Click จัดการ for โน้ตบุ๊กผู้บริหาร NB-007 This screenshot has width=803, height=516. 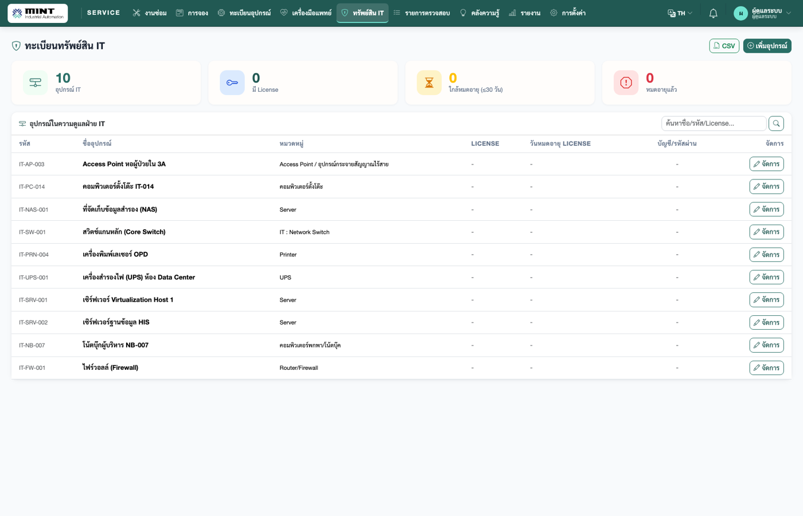click(766, 345)
